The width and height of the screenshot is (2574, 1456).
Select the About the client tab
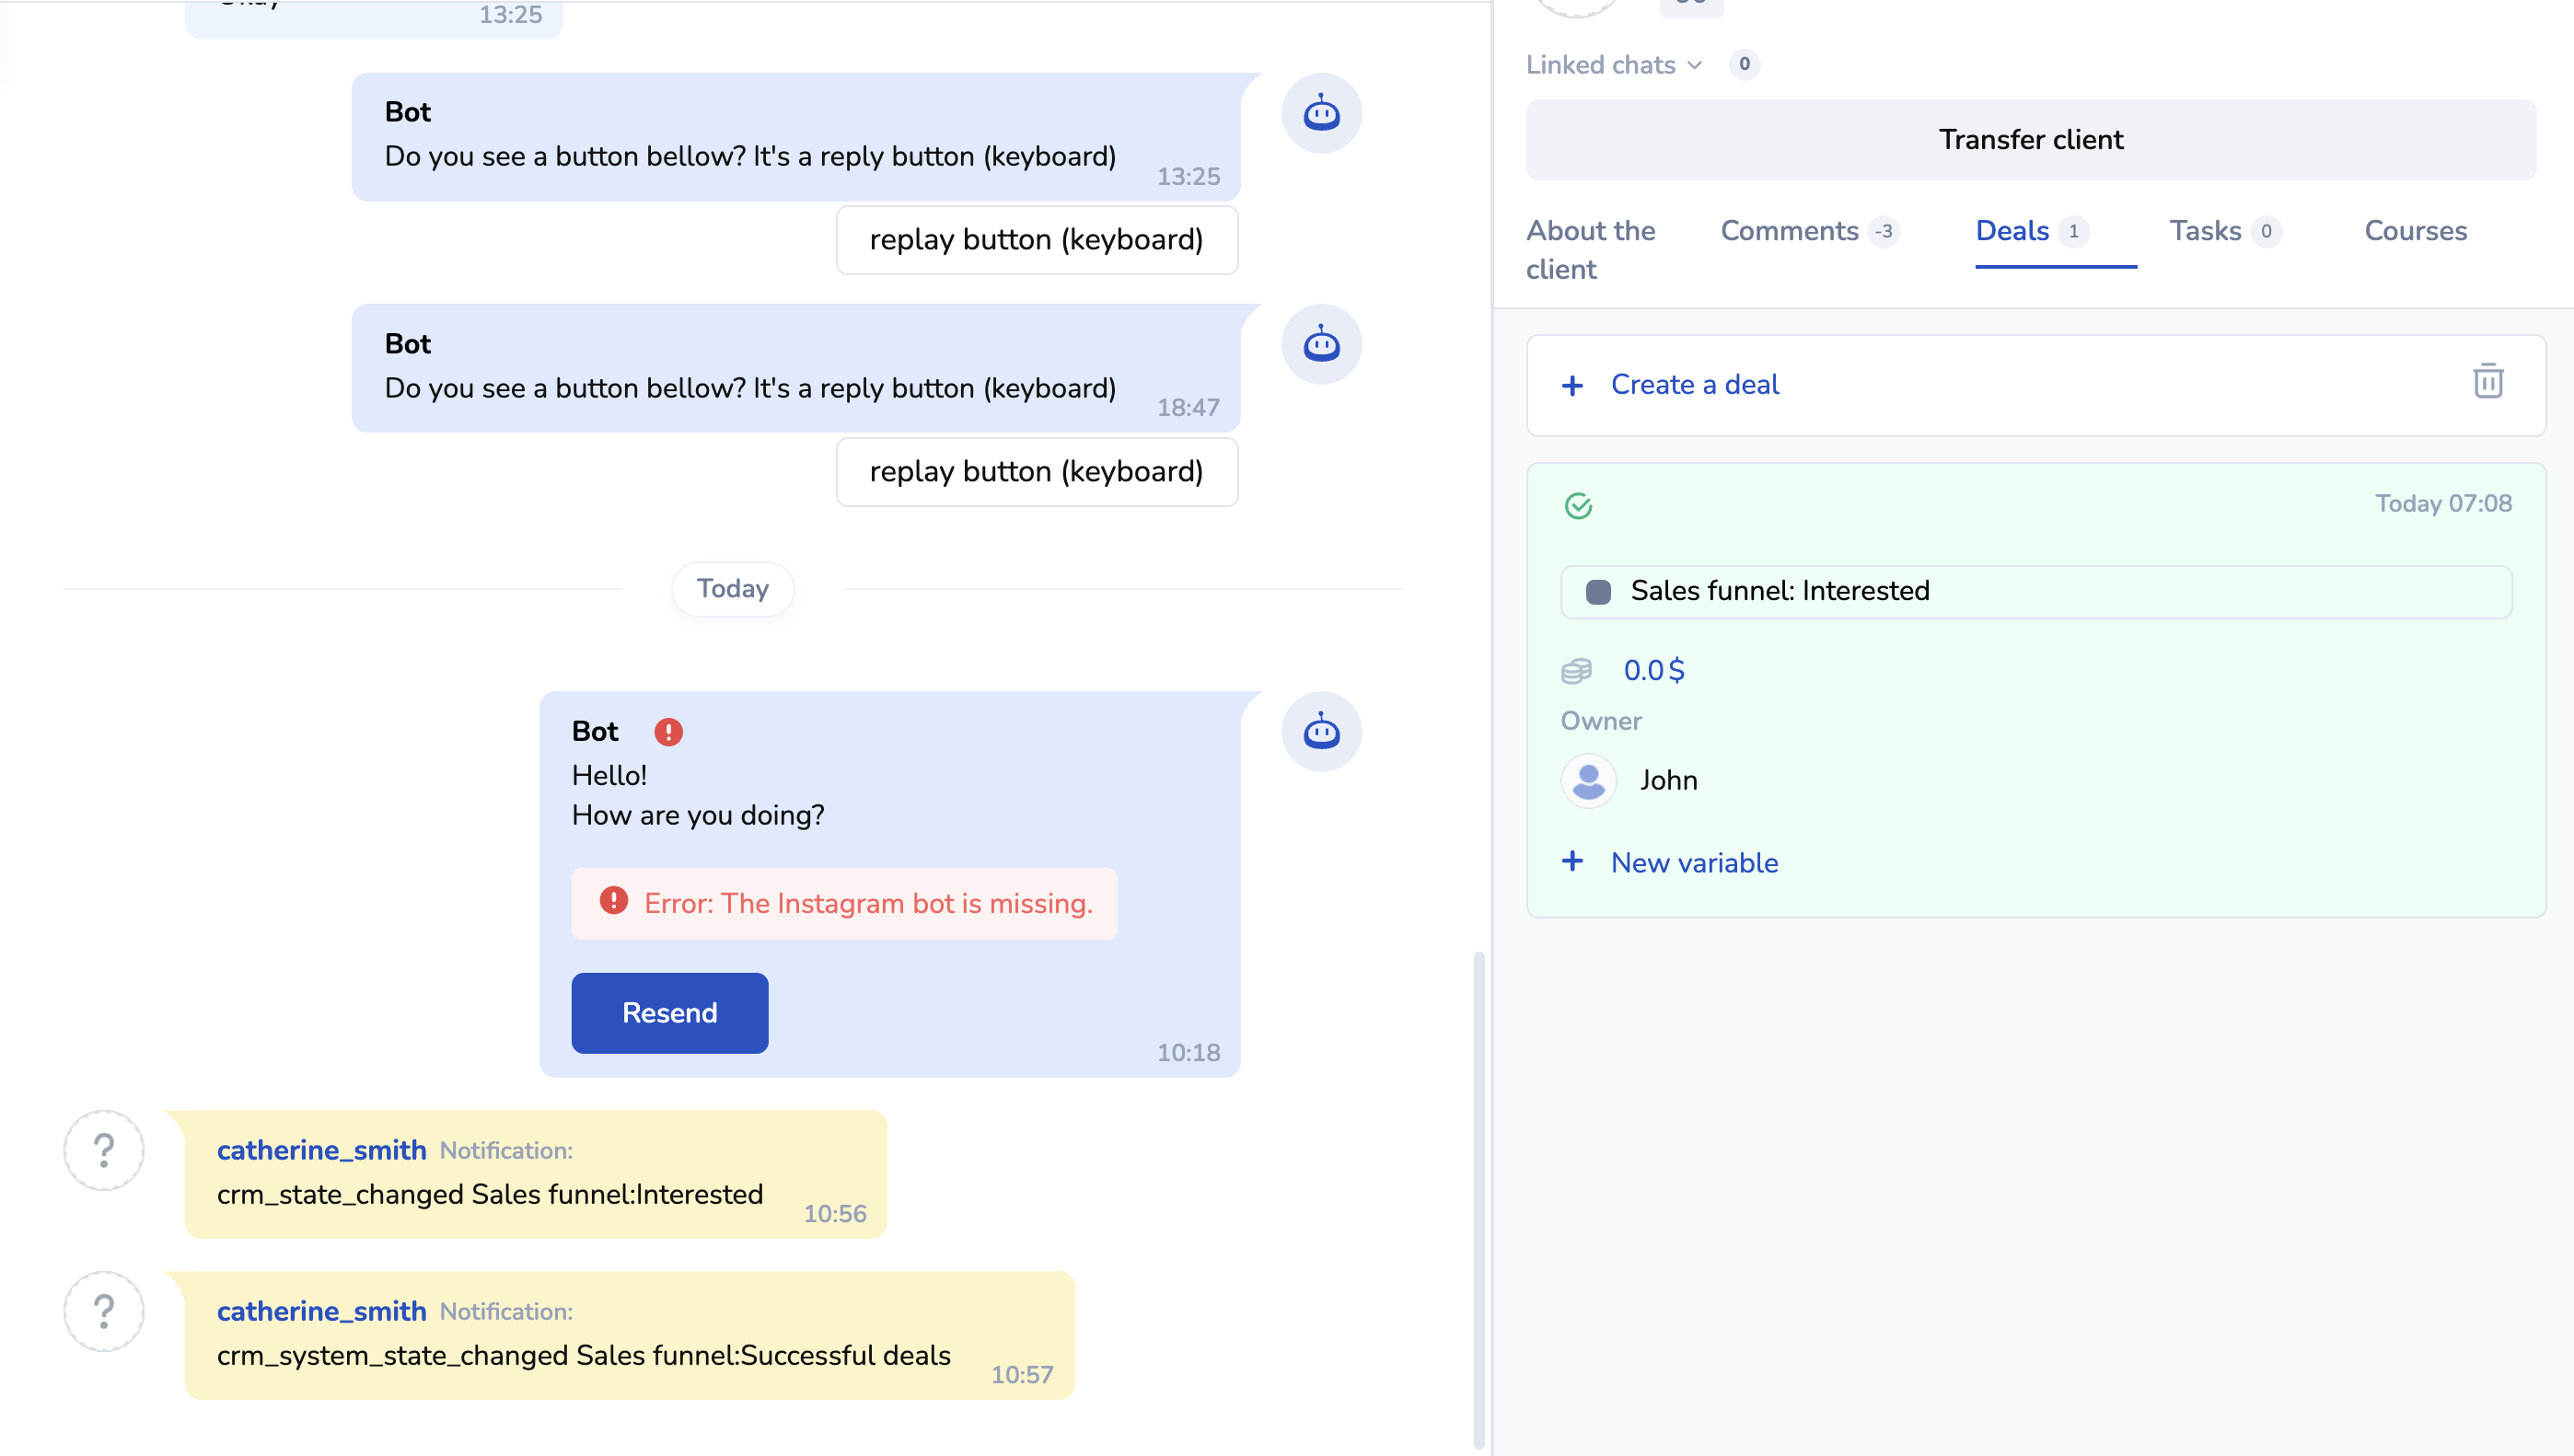(1589, 250)
